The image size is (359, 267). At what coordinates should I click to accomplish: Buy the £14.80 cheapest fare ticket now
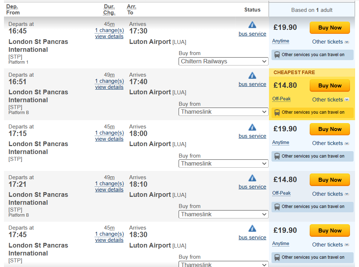click(x=329, y=86)
